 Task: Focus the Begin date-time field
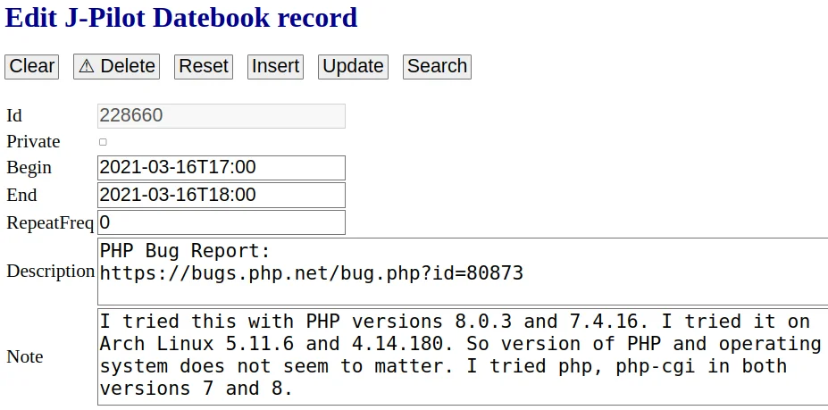point(221,168)
